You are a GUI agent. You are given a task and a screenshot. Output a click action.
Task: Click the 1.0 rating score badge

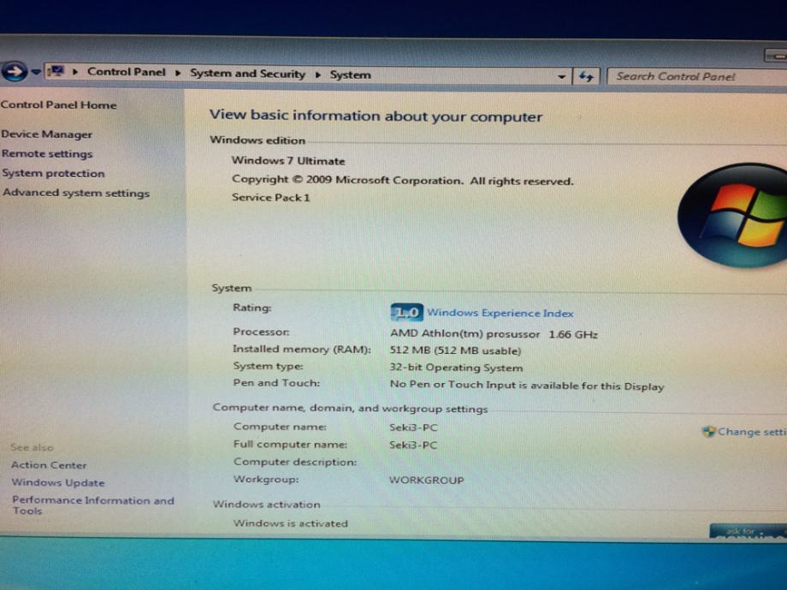point(406,313)
